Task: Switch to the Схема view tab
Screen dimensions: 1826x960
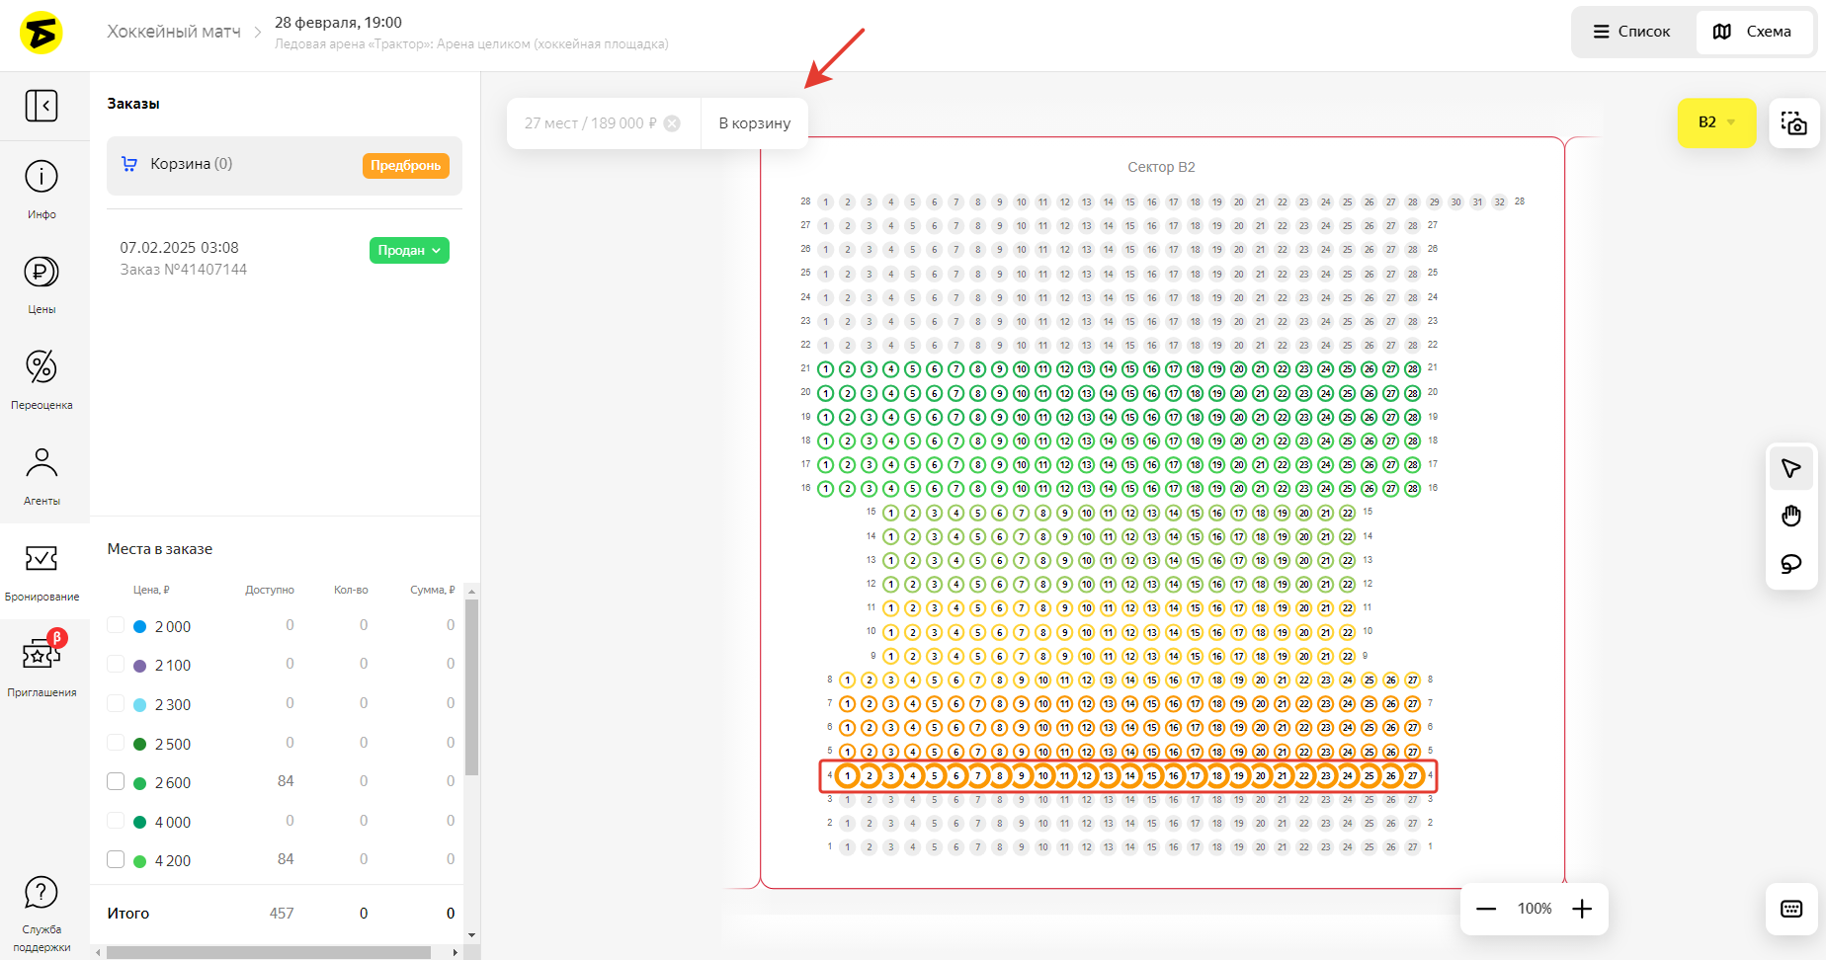Action: (x=1755, y=32)
